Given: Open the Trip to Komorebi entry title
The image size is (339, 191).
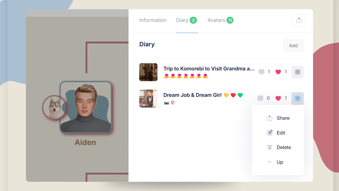Looking at the screenshot, I should tap(209, 69).
